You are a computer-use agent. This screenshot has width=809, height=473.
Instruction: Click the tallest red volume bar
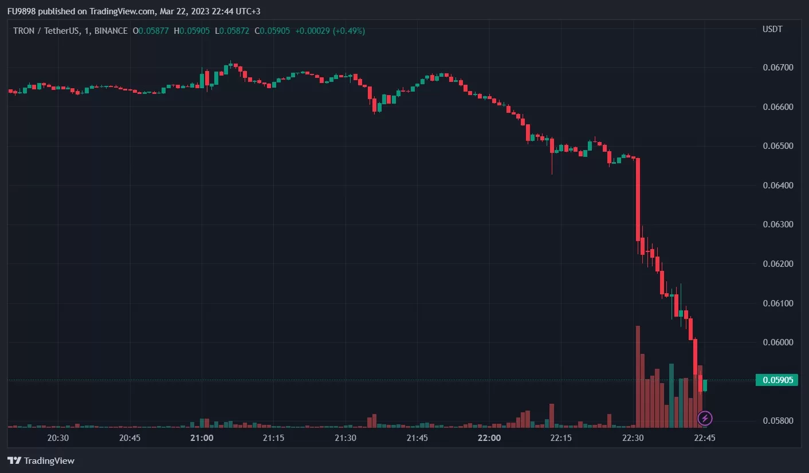point(638,378)
